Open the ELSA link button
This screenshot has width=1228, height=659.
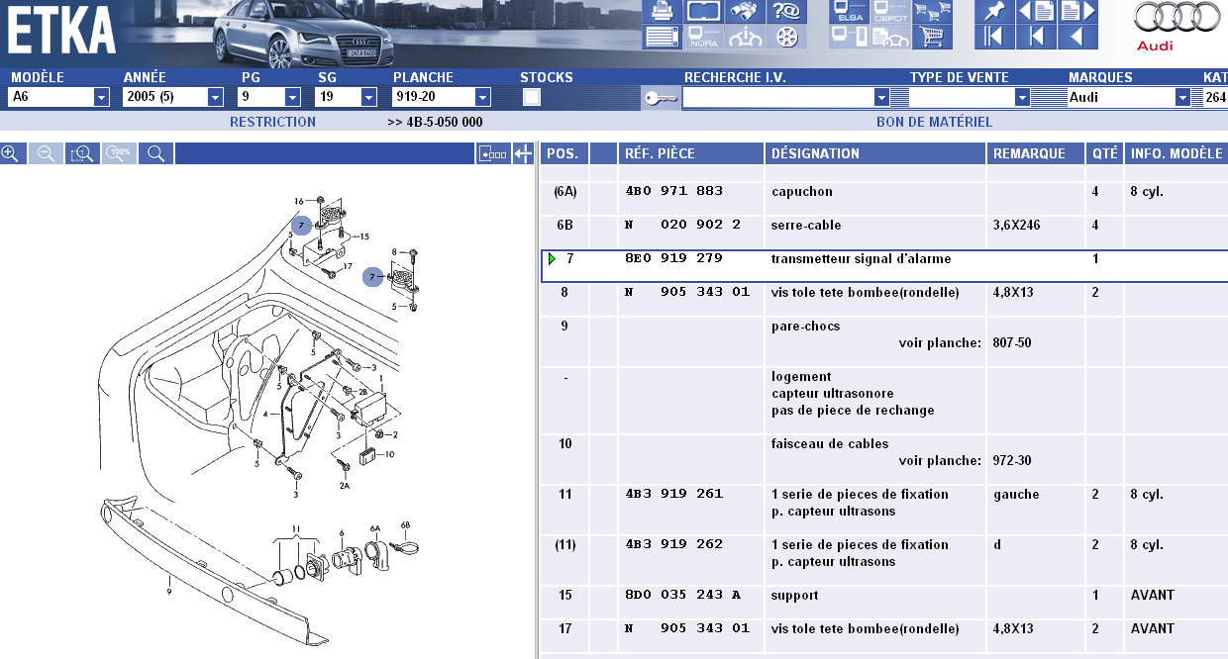click(850, 12)
